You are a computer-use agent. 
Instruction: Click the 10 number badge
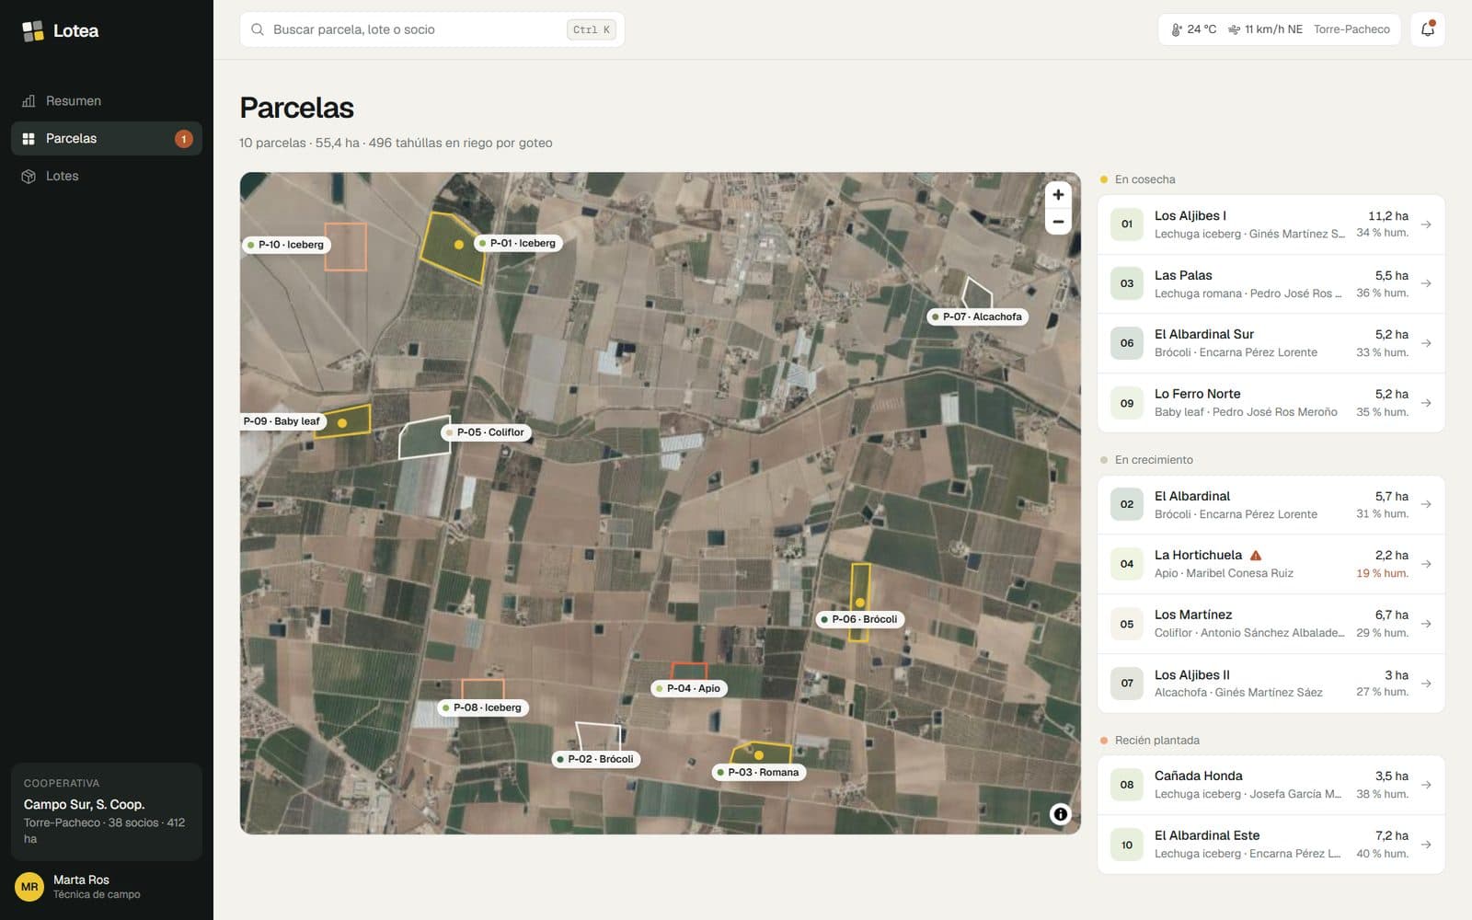coord(1127,845)
